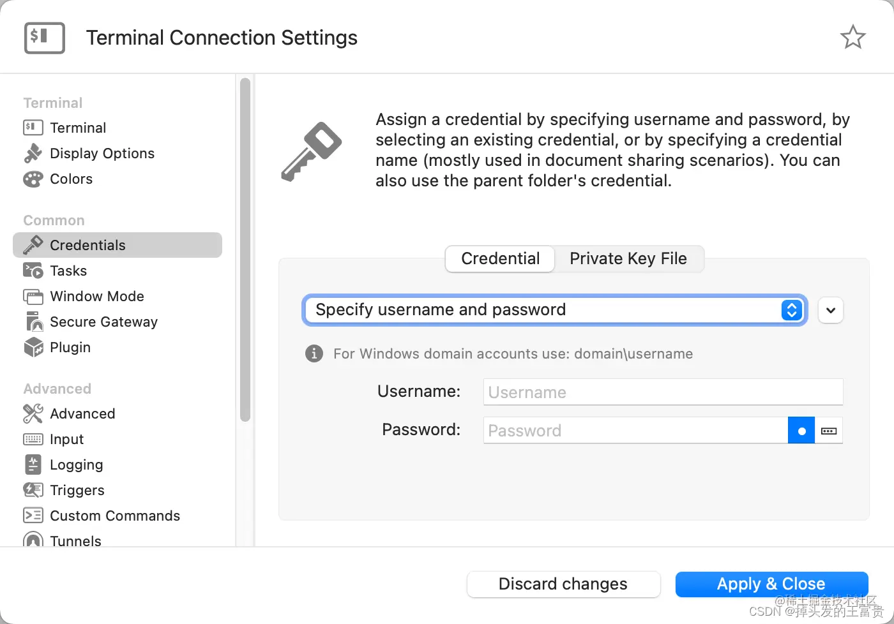
Task: Open Triggers settings in sidebar
Action: tap(77, 490)
